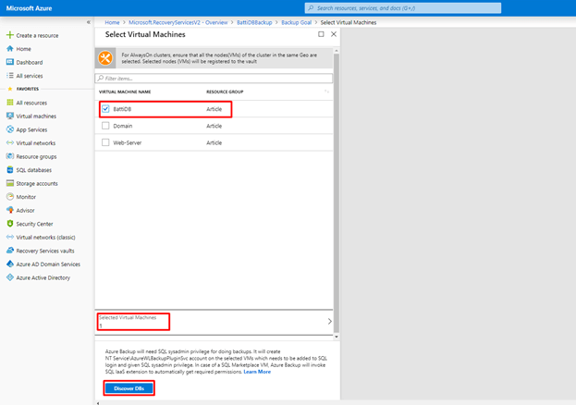Expand the Selected Virtual Machines chevron
The height and width of the screenshot is (405, 576).
329,321
